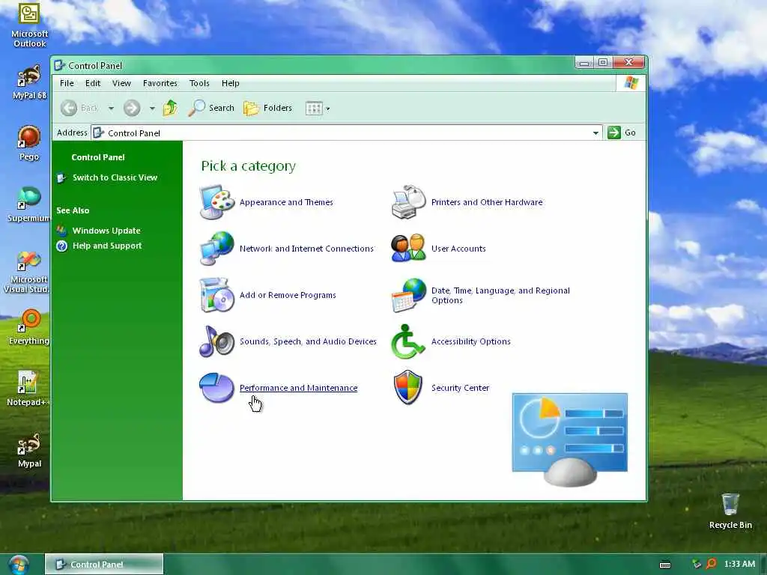Expand the Views button dropdown arrow
The image size is (767, 575).
tap(328, 109)
